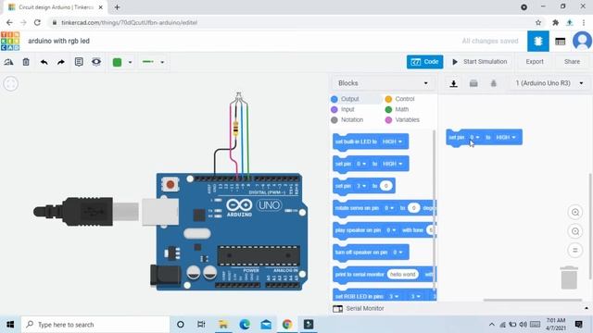Viewport: 593px width, 333px height.
Task: Open the Tinkercad home logo
Action: (x=10, y=41)
